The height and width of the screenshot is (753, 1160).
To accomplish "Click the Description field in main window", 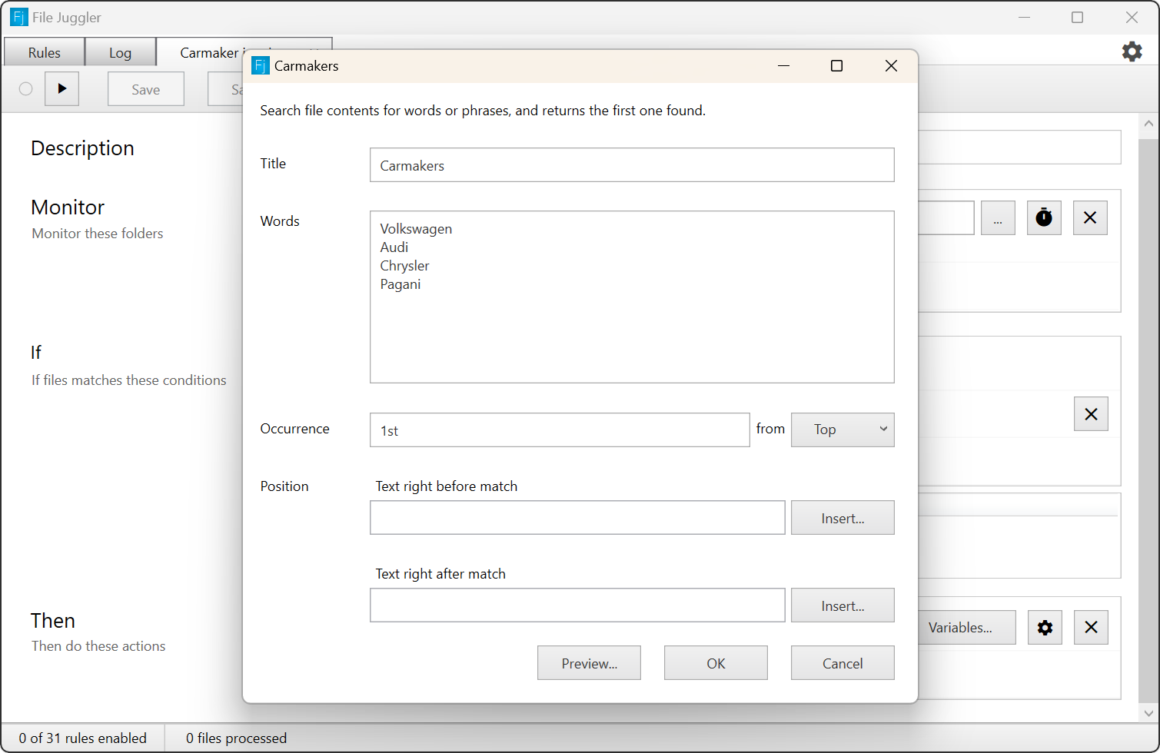I will (1020, 147).
